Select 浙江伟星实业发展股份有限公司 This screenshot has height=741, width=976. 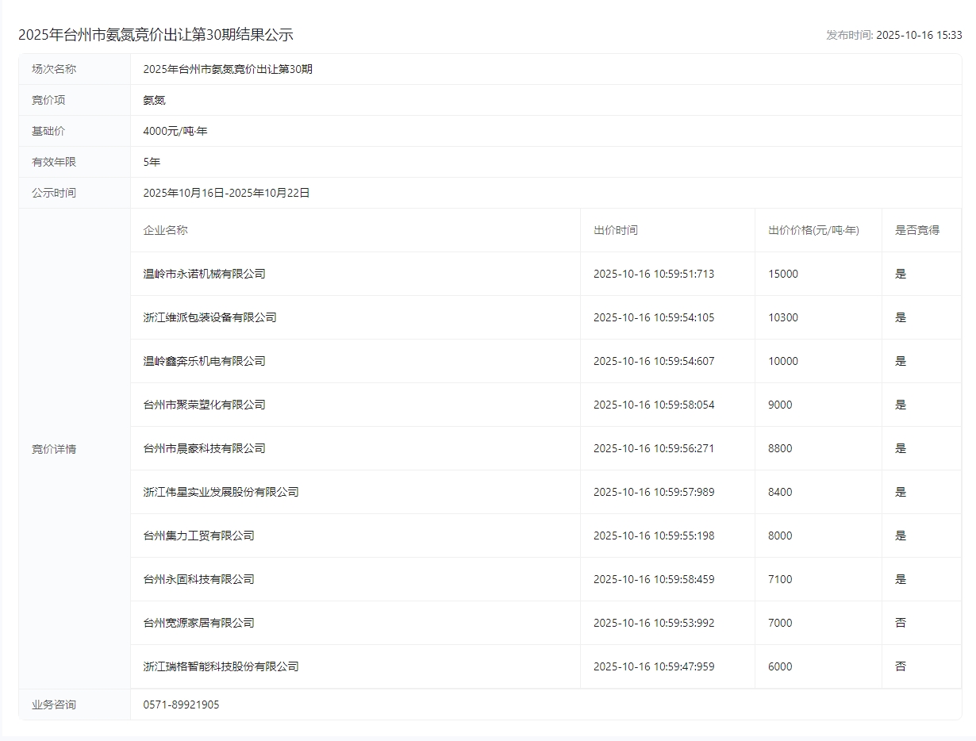221,492
